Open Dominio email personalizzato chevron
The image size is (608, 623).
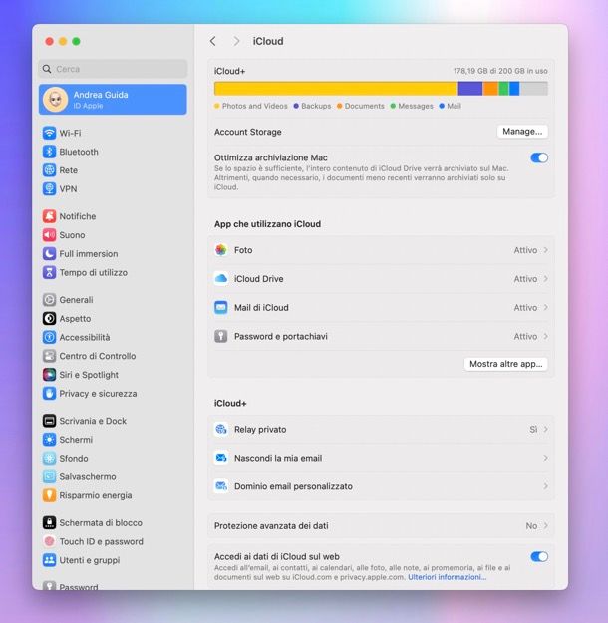click(546, 486)
